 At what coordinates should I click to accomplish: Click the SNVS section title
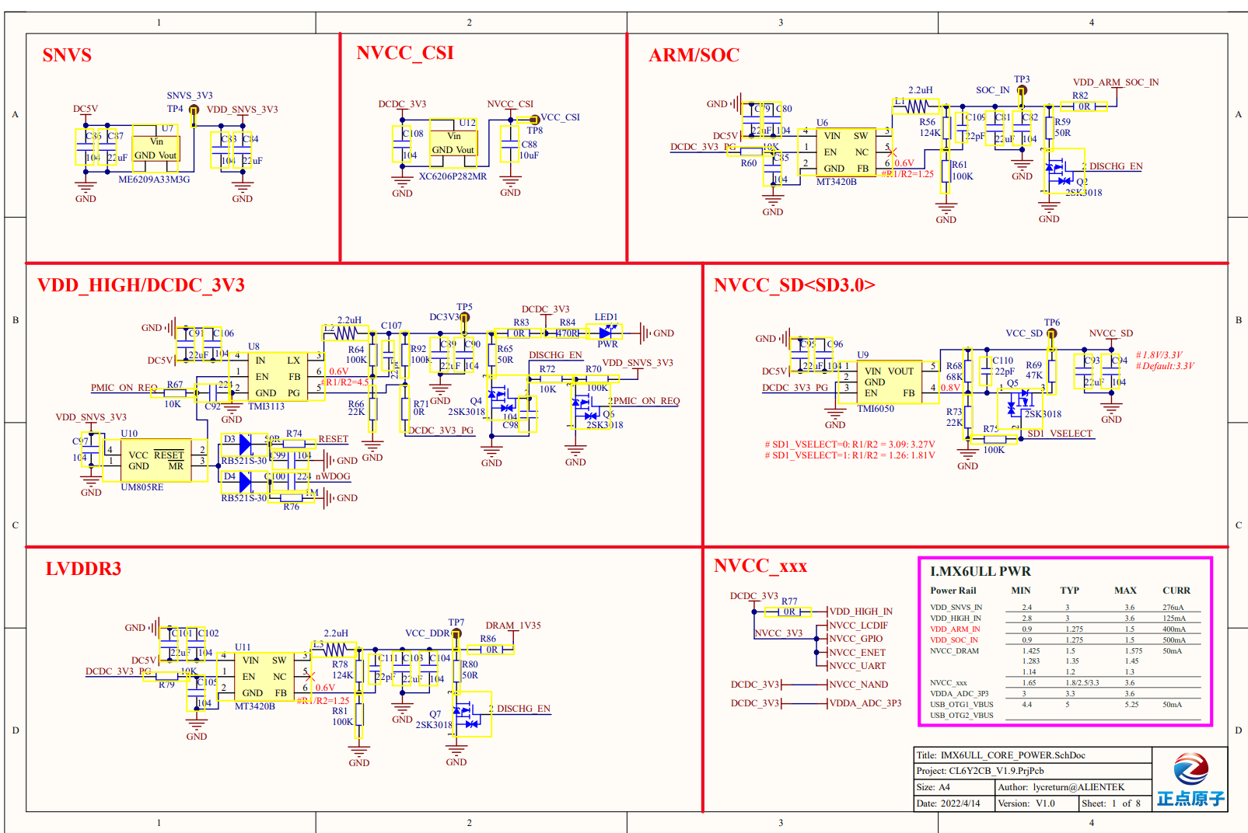67,55
